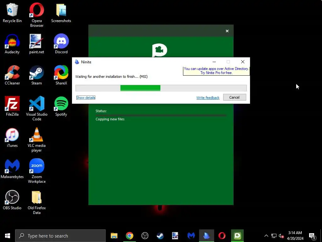Image resolution: width=322 pixels, height=242 pixels.
Task: Click the Steam taskbar icon
Action: (160, 236)
